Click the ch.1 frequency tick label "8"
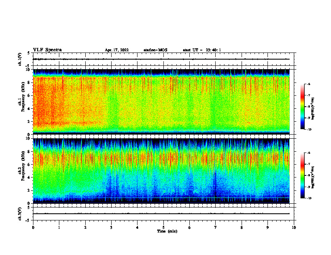Screen dimensions: 331x255 point(29,82)
